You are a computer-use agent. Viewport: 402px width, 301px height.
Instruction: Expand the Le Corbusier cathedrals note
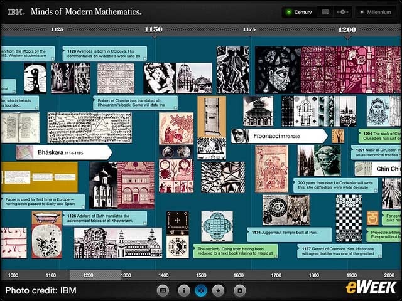[x=335, y=185]
